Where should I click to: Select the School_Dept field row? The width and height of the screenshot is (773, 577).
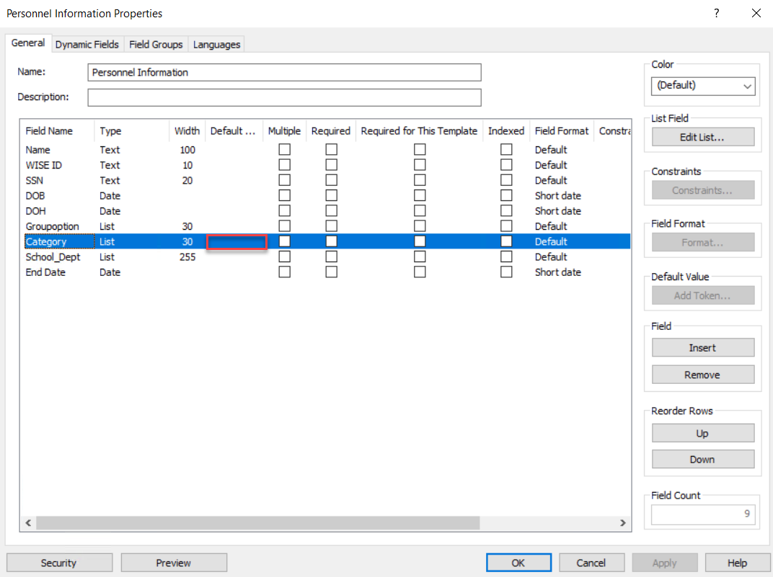tap(53, 257)
